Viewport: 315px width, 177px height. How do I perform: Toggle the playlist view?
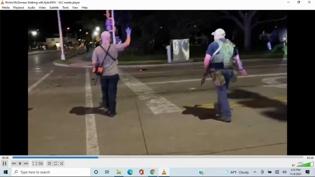tap(49, 163)
